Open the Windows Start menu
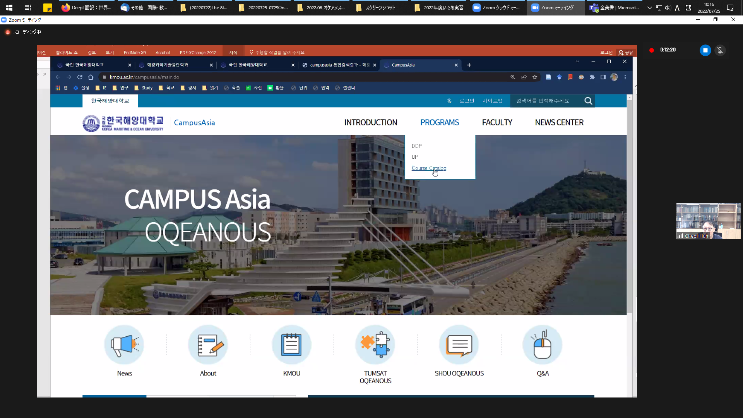Screen dimensions: 743x418 click(9, 8)
